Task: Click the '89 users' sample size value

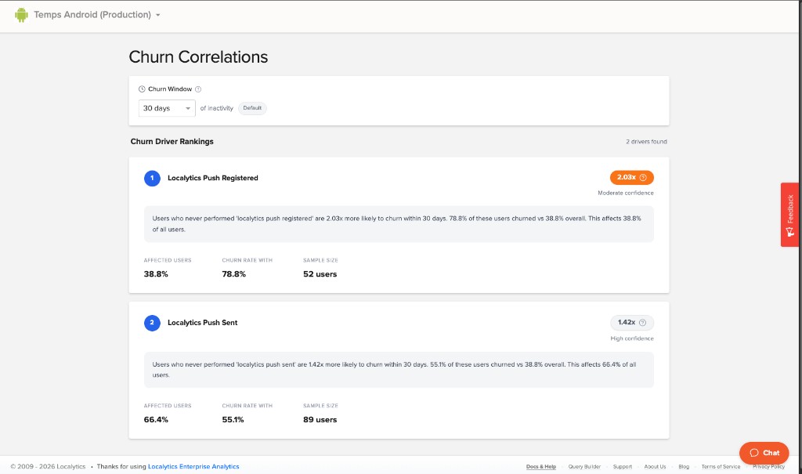Action: coord(320,420)
